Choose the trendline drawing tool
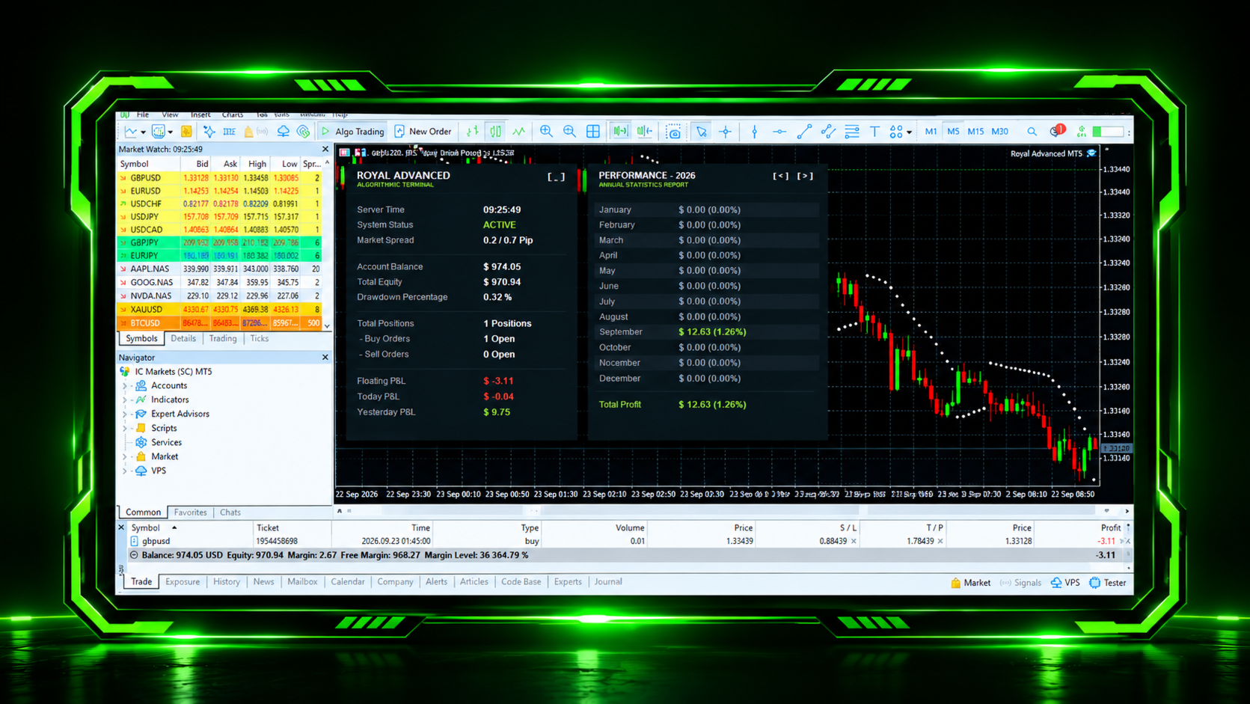This screenshot has width=1250, height=704. point(804,132)
